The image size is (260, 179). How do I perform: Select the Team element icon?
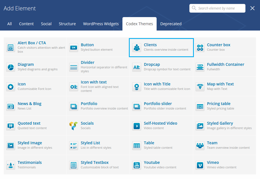pos(200,146)
